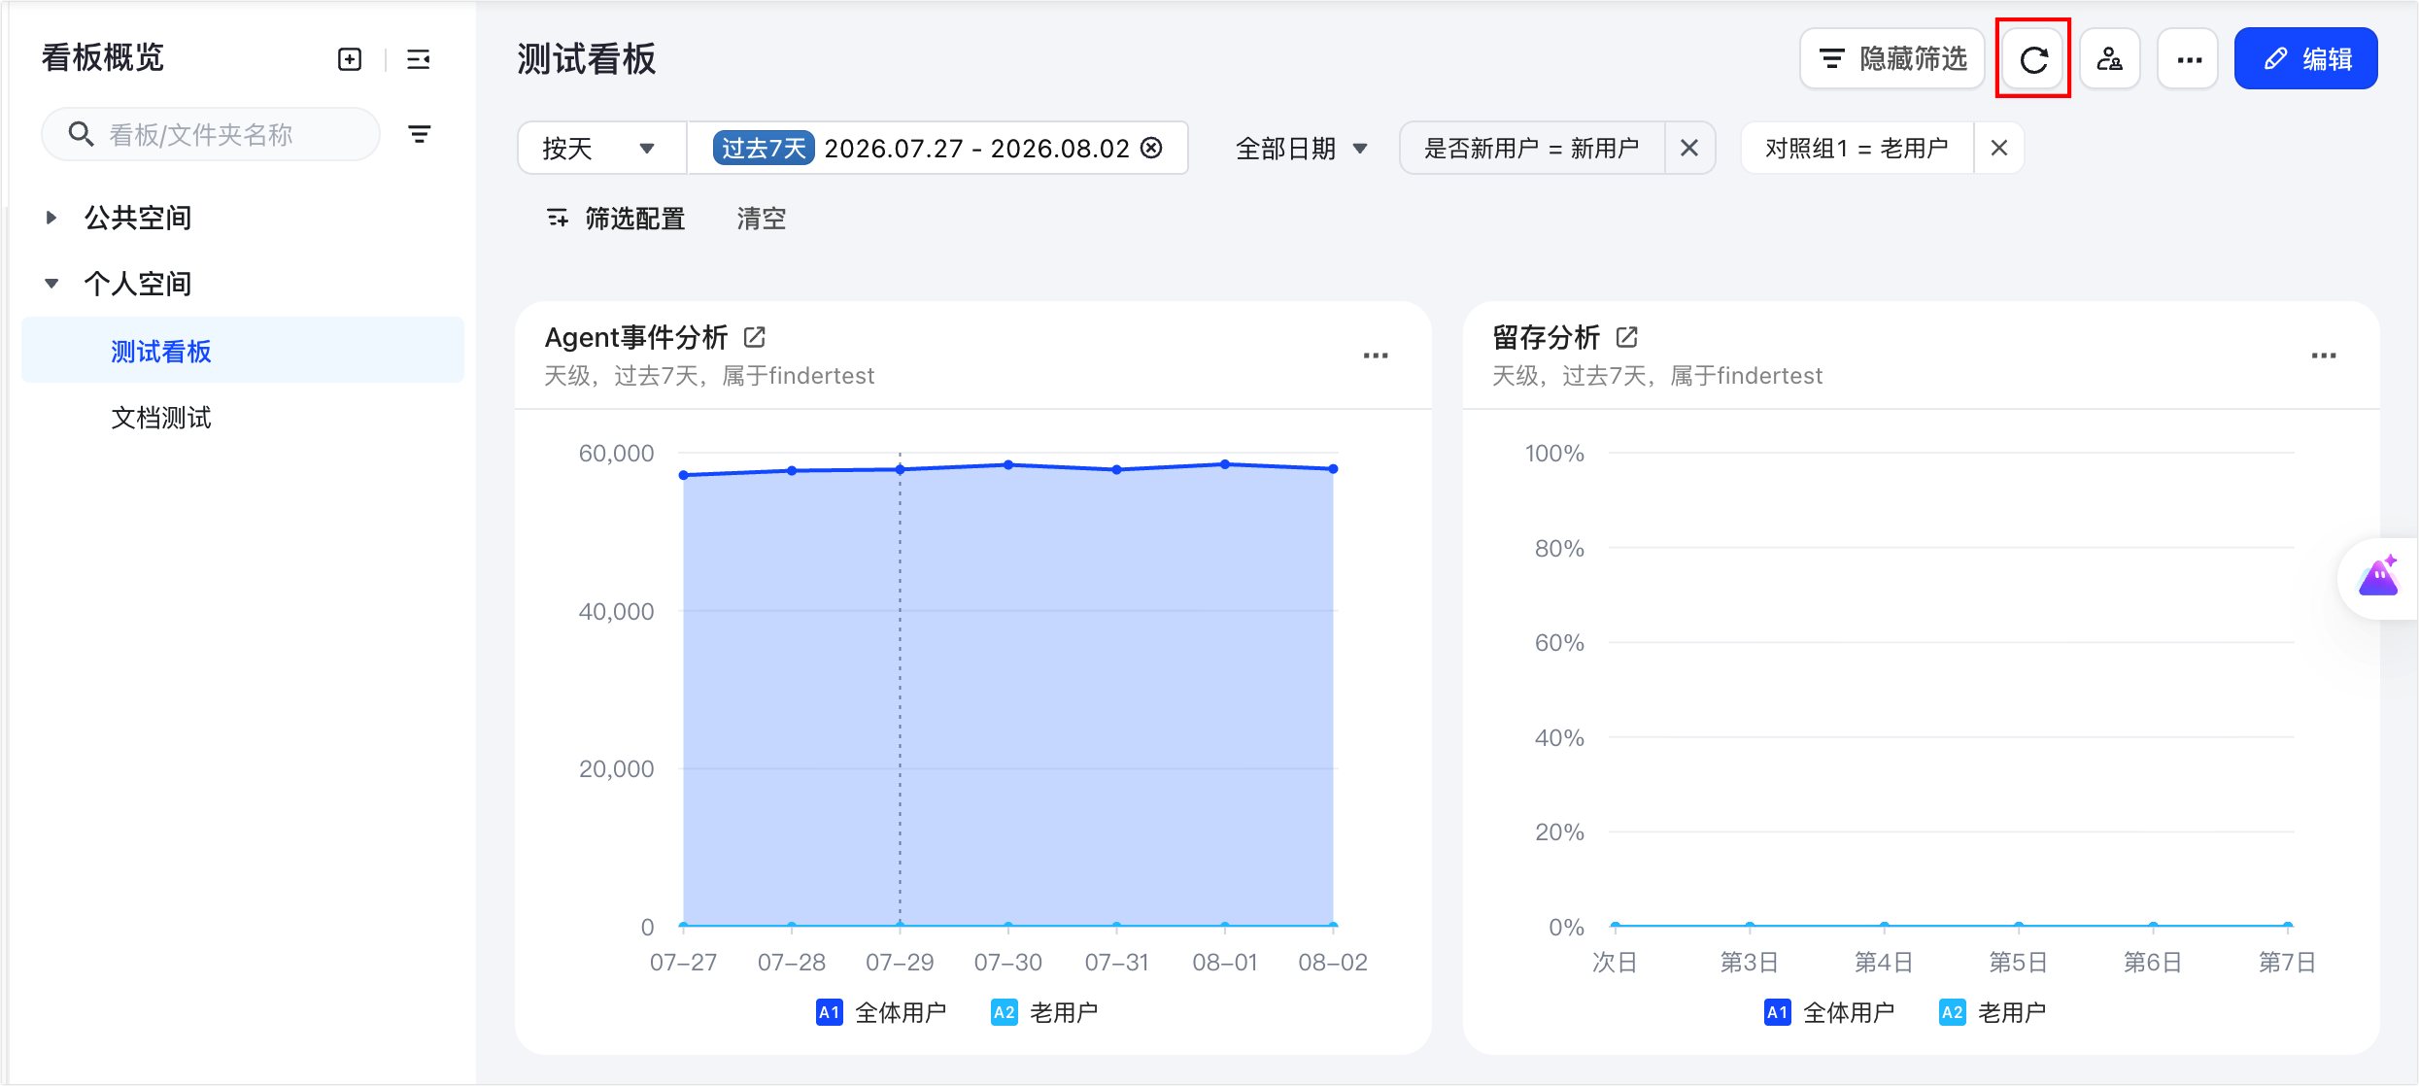Open Agent事件分析 card more menu
This screenshot has height=1086, width=2419.
pyautogui.click(x=1376, y=356)
